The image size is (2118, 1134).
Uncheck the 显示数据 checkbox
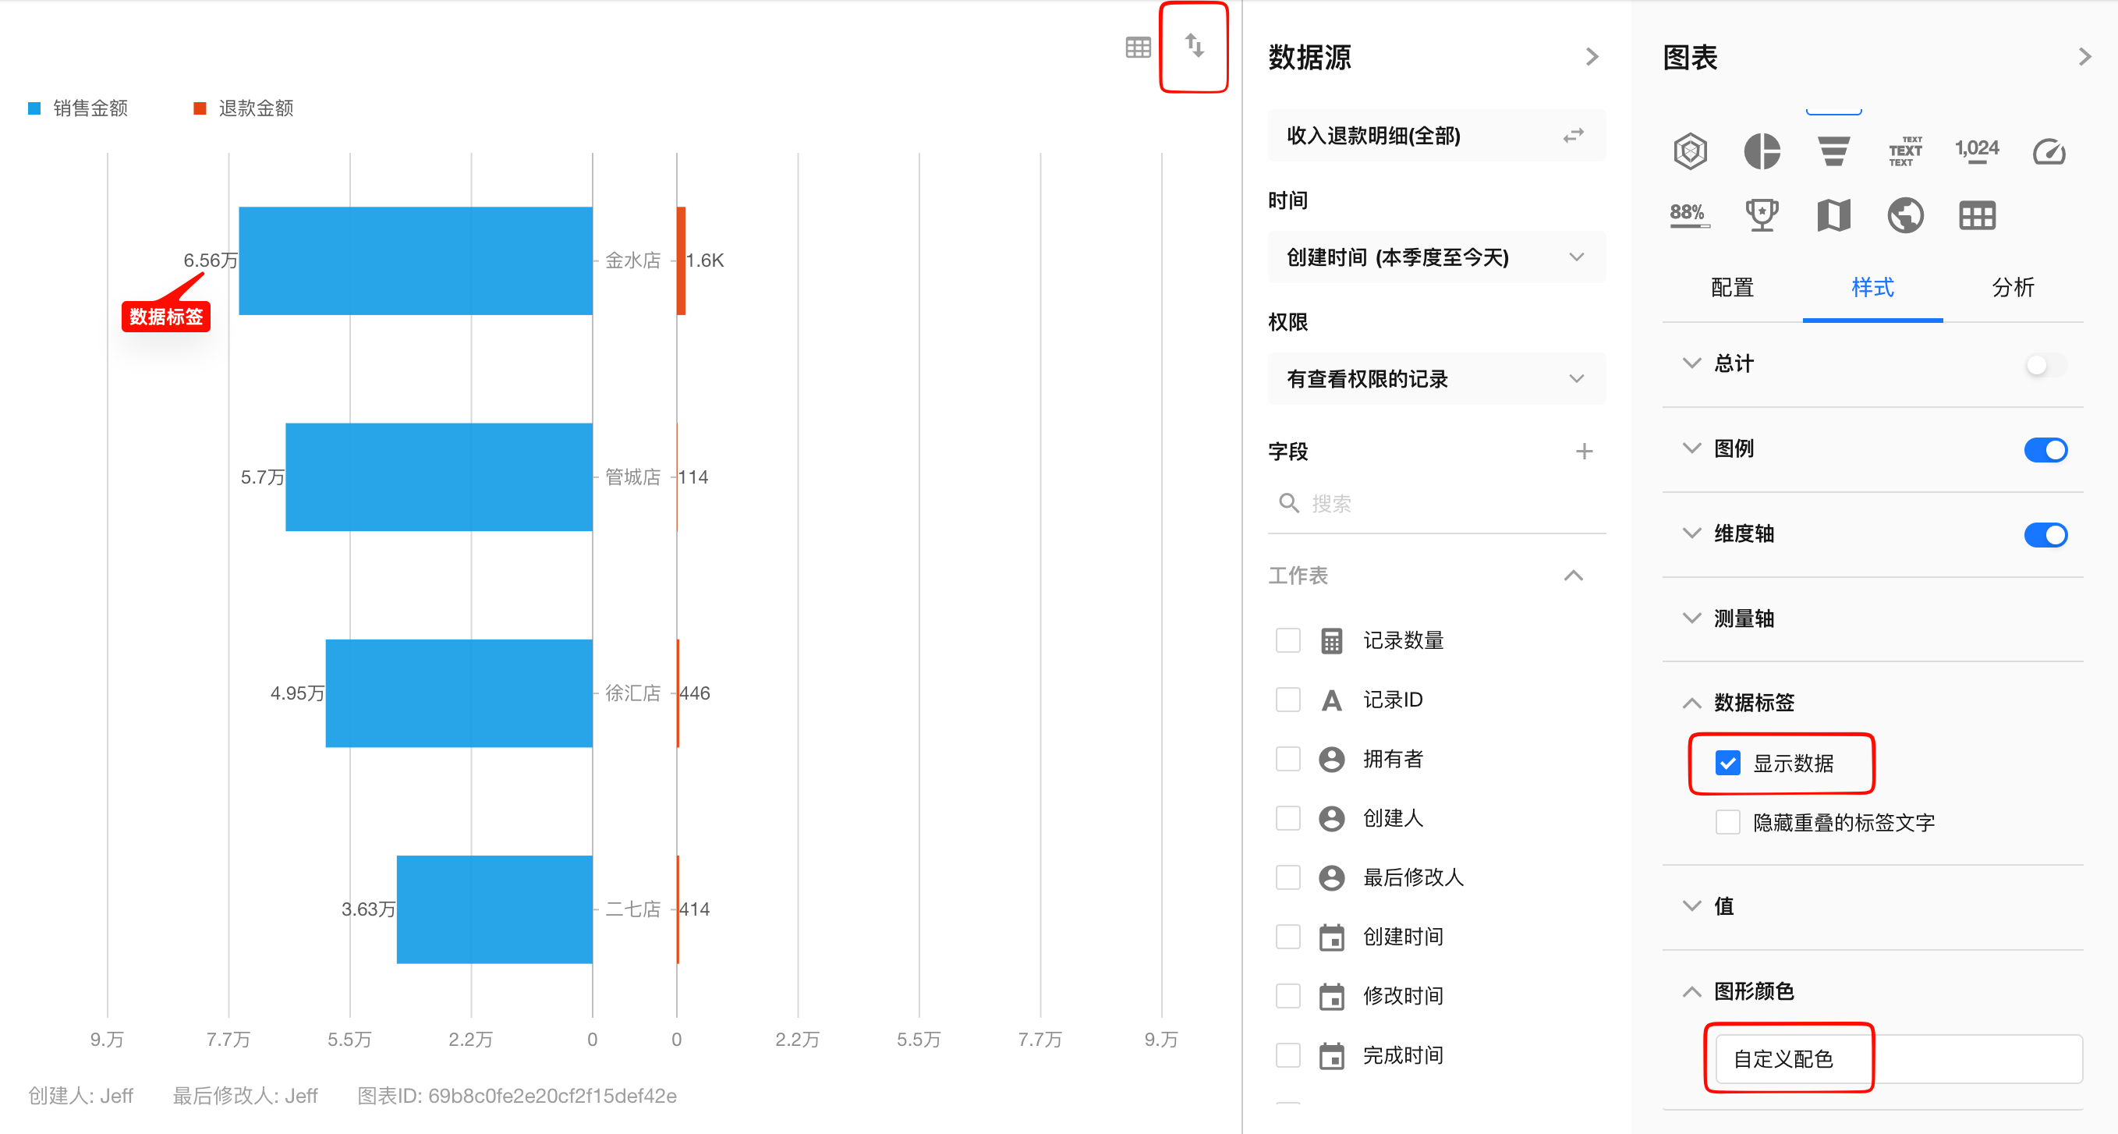[x=1727, y=763]
